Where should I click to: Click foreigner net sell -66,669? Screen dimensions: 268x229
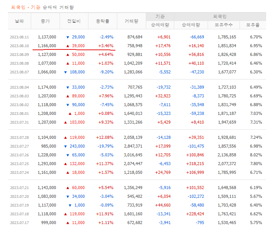tap(197, 37)
